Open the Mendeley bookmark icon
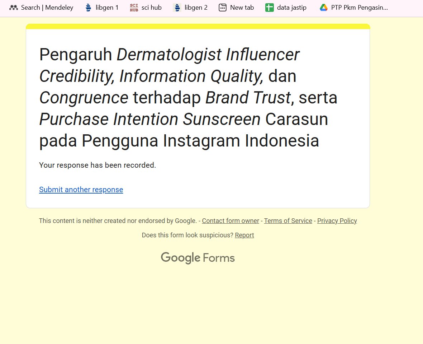This screenshot has width=423, height=344. pyautogui.click(x=14, y=8)
